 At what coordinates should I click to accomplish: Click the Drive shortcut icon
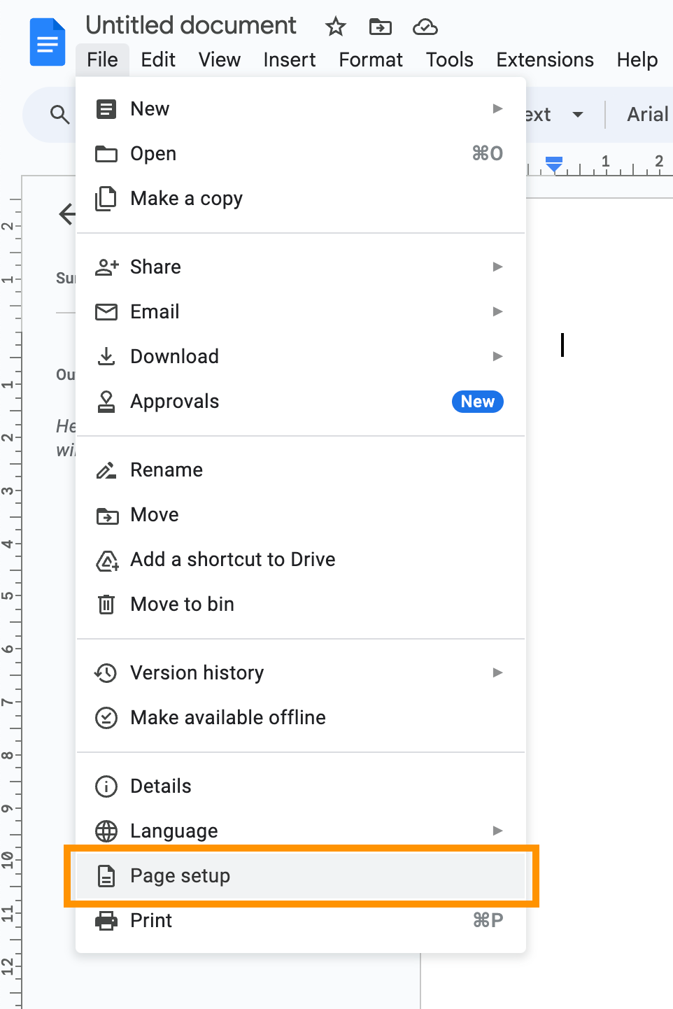coord(107,560)
